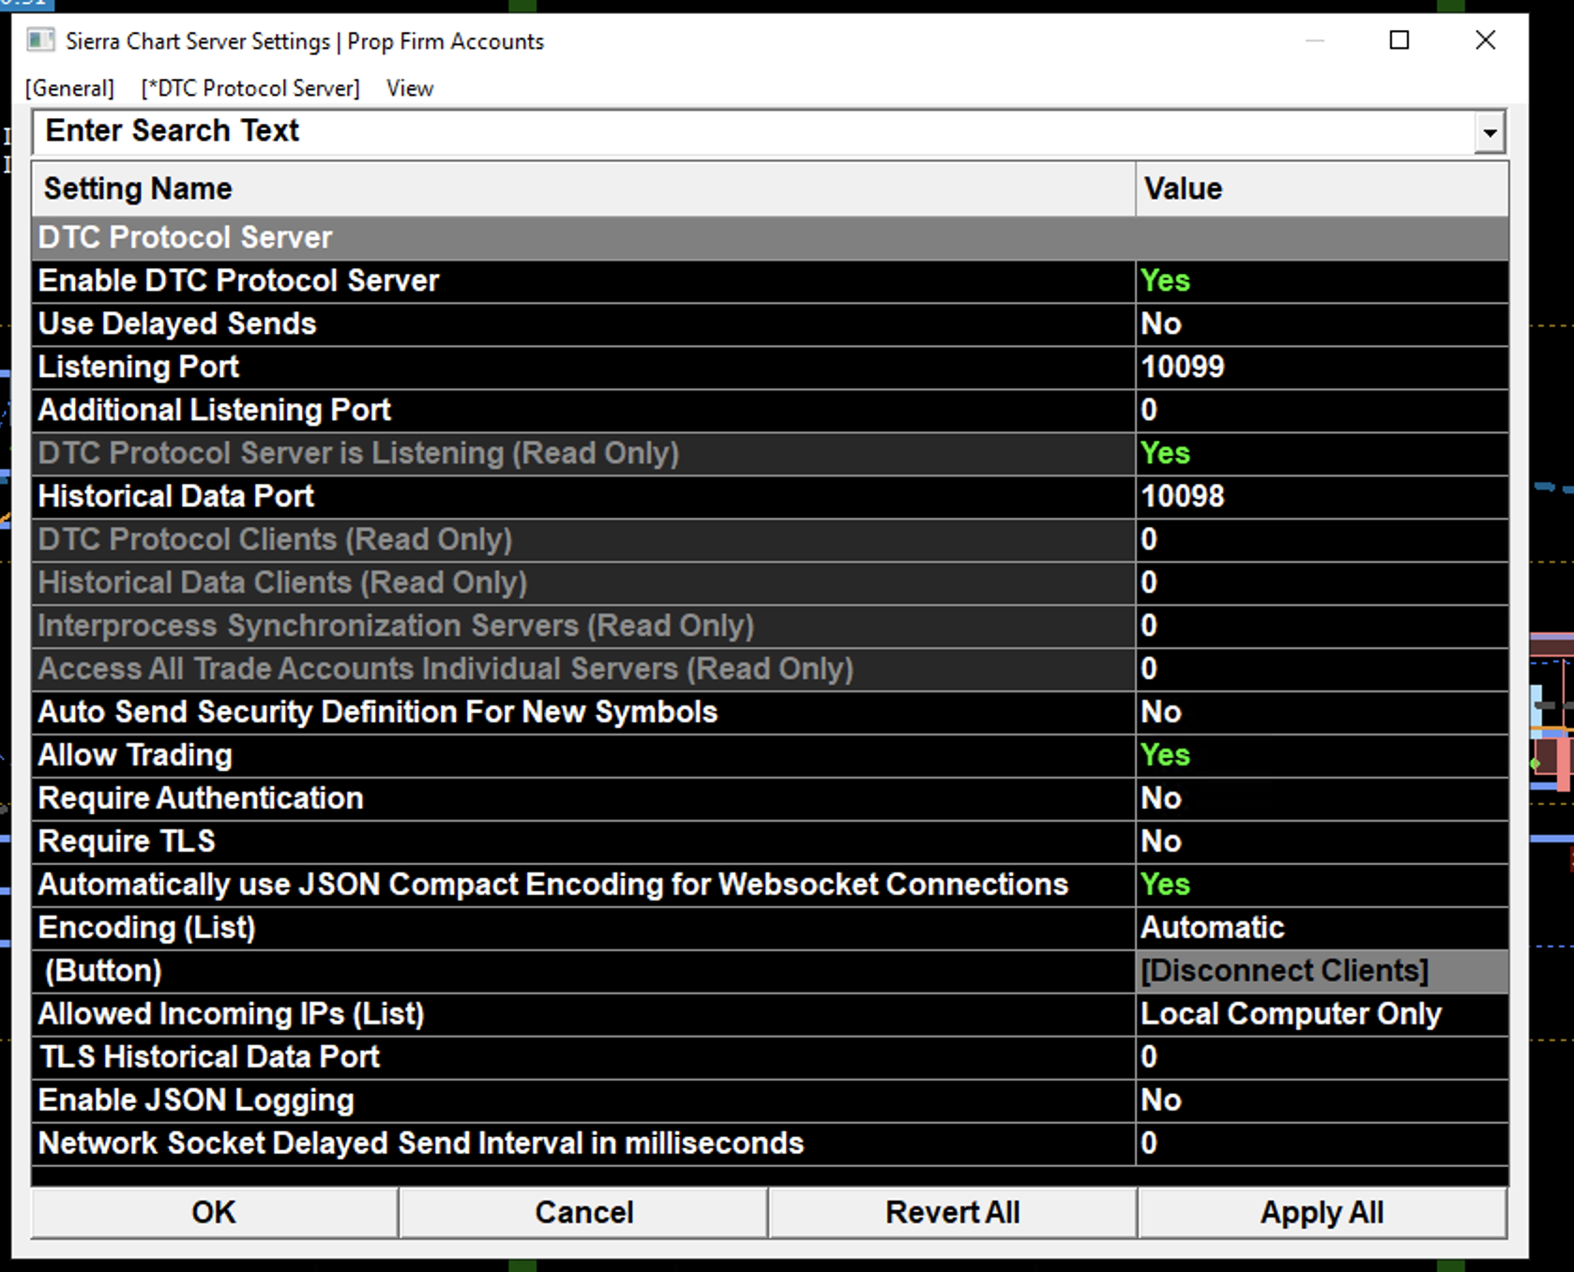Click the Disconnect Clients button
Image resolution: width=1574 pixels, height=1272 pixels.
click(x=1323, y=971)
